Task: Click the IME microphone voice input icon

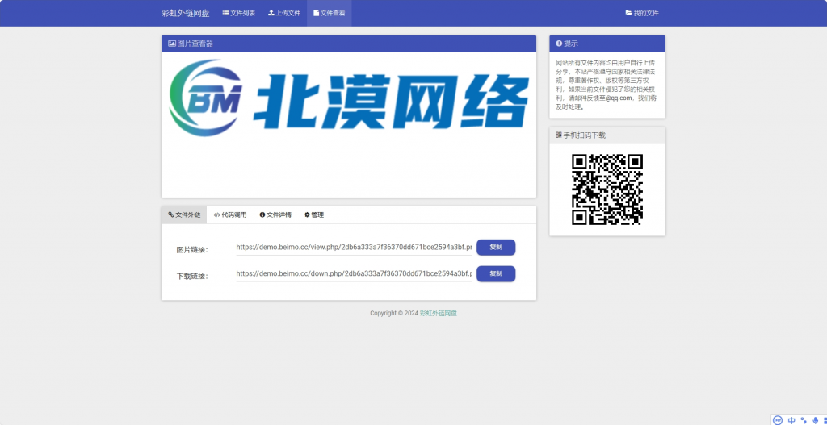Action: [x=816, y=420]
